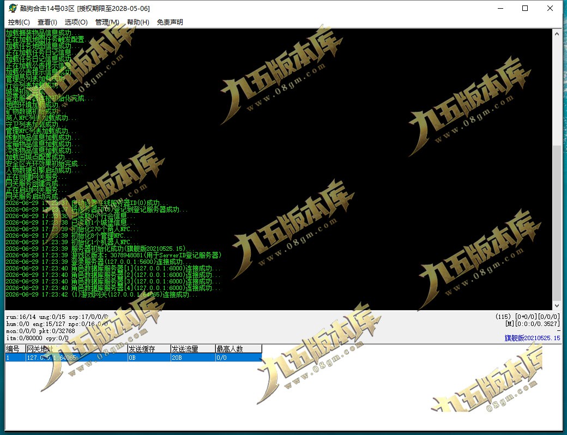The height and width of the screenshot is (435, 567).
Task: Click log line 角色数据库服务器[4] 连接成功
Action: pyautogui.click(x=113, y=288)
